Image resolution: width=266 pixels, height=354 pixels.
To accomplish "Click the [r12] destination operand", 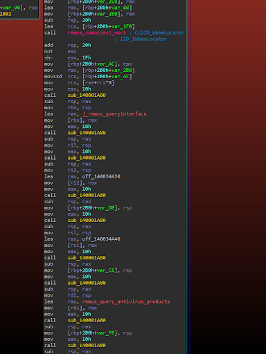I will 75,183.
